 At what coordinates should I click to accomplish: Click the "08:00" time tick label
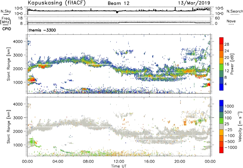coord(88,162)
